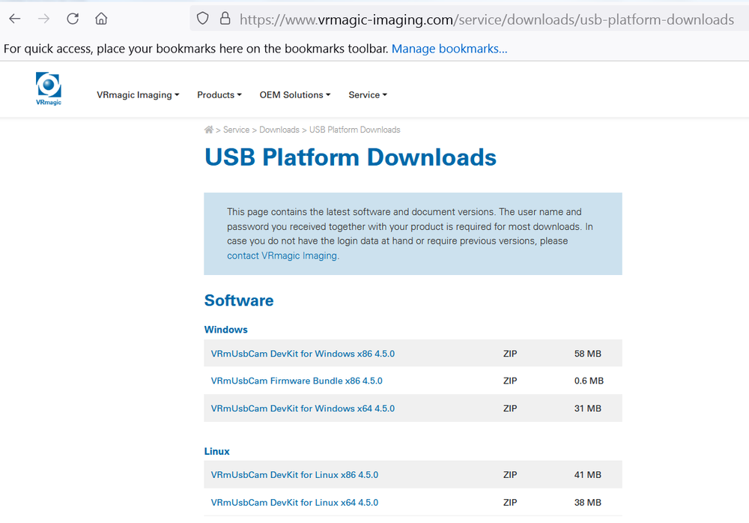Download VRmUsbCam DevKit for Windows x86 4.5.0
Viewport: 749px width, 523px height.
(303, 354)
